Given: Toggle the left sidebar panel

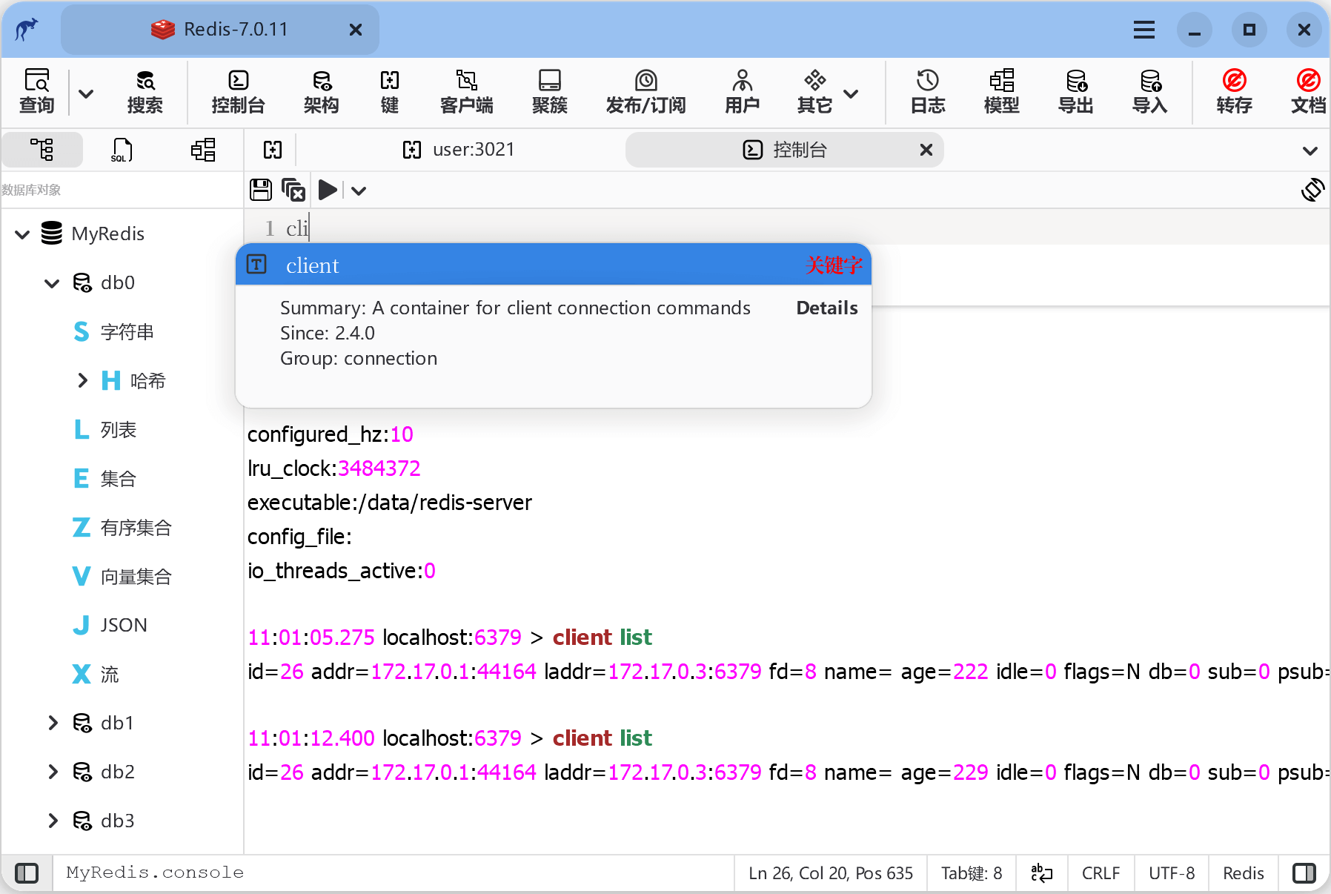Looking at the screenshot, I should tap(27, 873).
